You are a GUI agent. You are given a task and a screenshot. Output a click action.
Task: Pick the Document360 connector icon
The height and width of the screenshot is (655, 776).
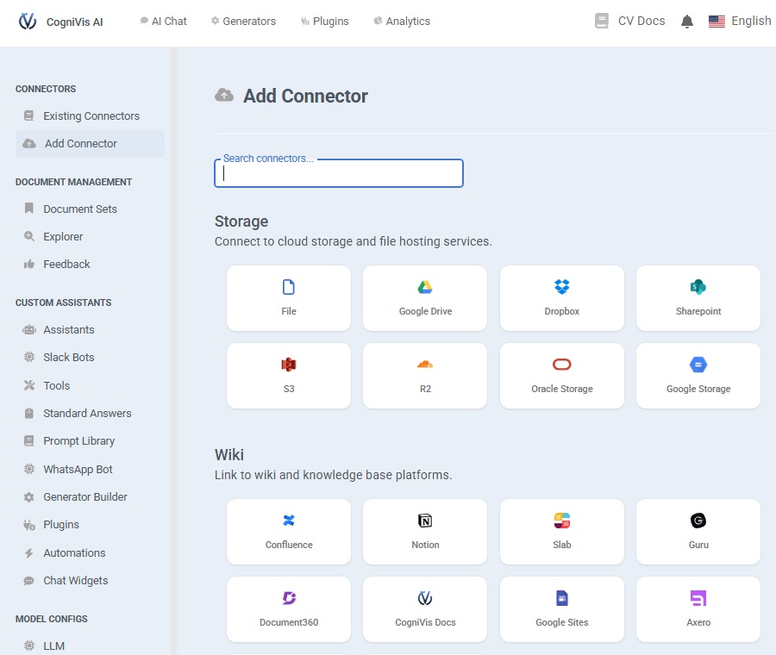pyautogui.click(x=289, y=598)
